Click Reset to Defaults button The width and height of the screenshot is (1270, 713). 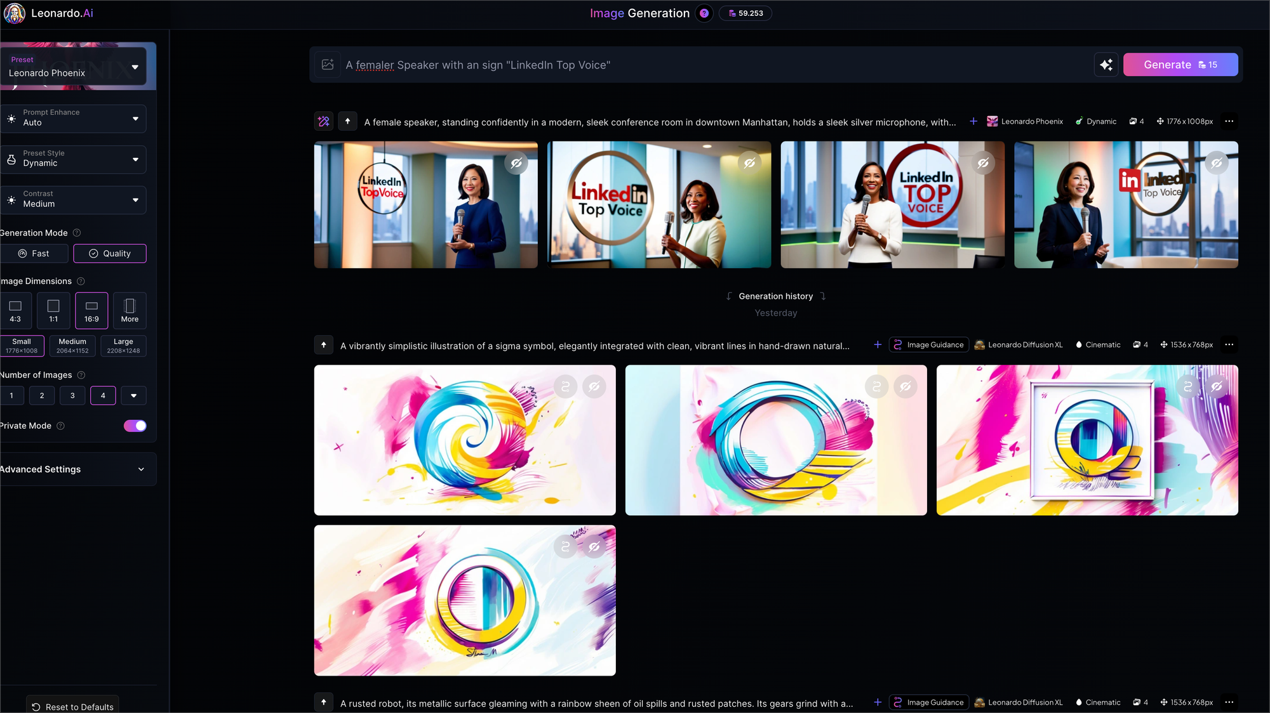(x=72, y=707)
